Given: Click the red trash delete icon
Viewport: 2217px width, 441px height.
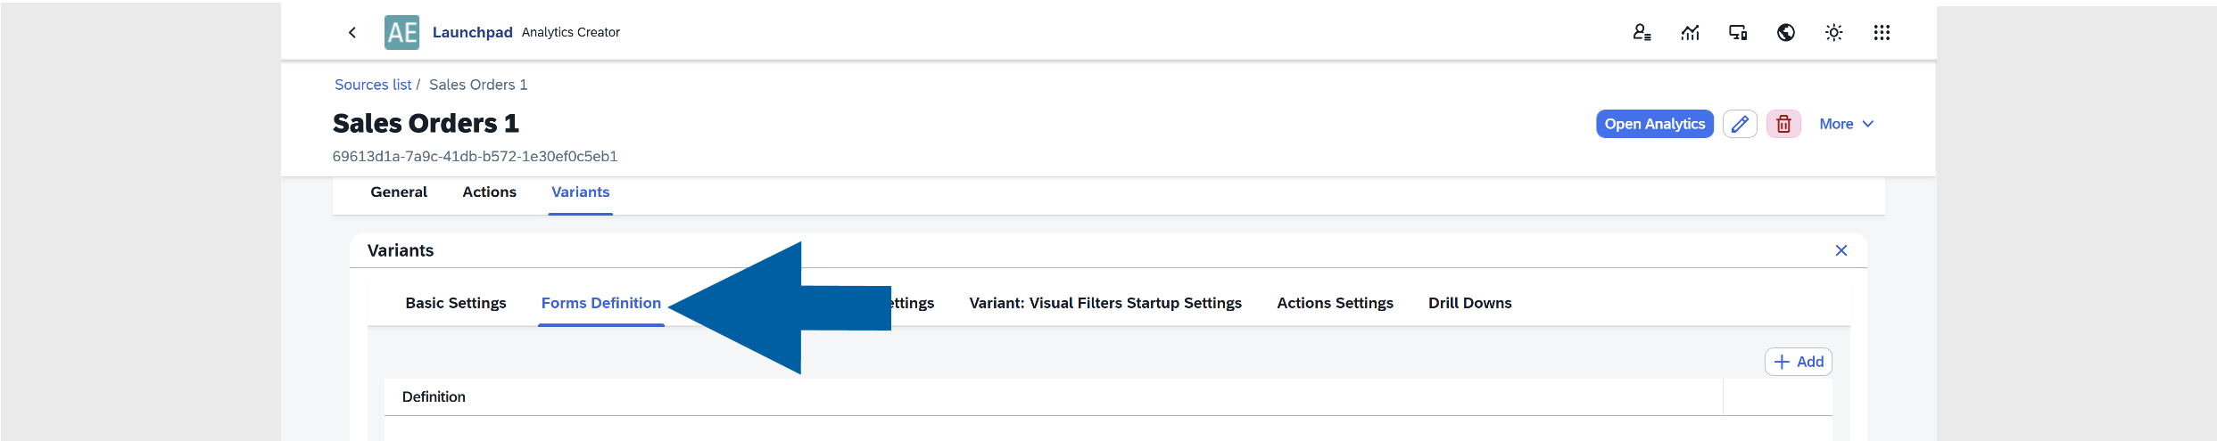Looking at the screenshot, I should pyautogui.click(x=1783, y=124).
